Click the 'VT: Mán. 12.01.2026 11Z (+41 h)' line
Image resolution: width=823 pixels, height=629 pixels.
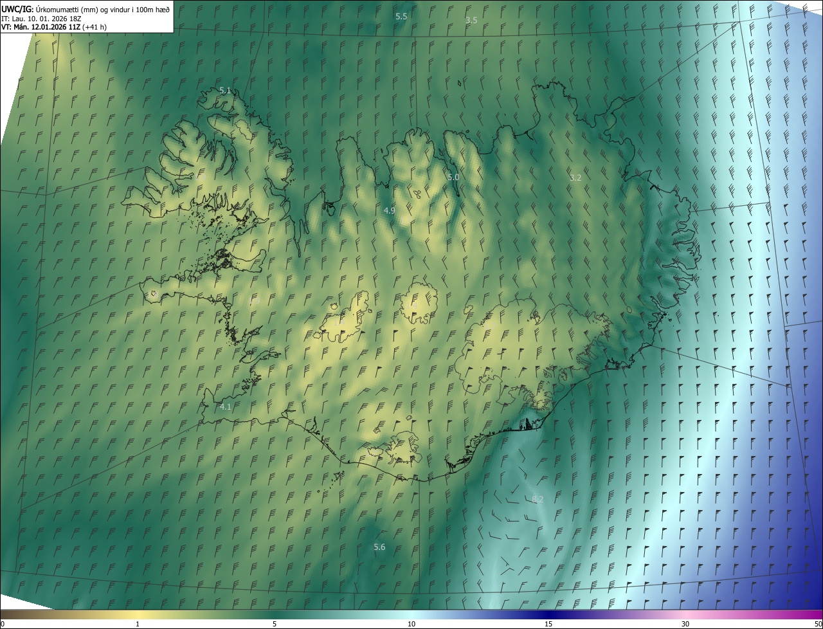[x=54, y=27]
